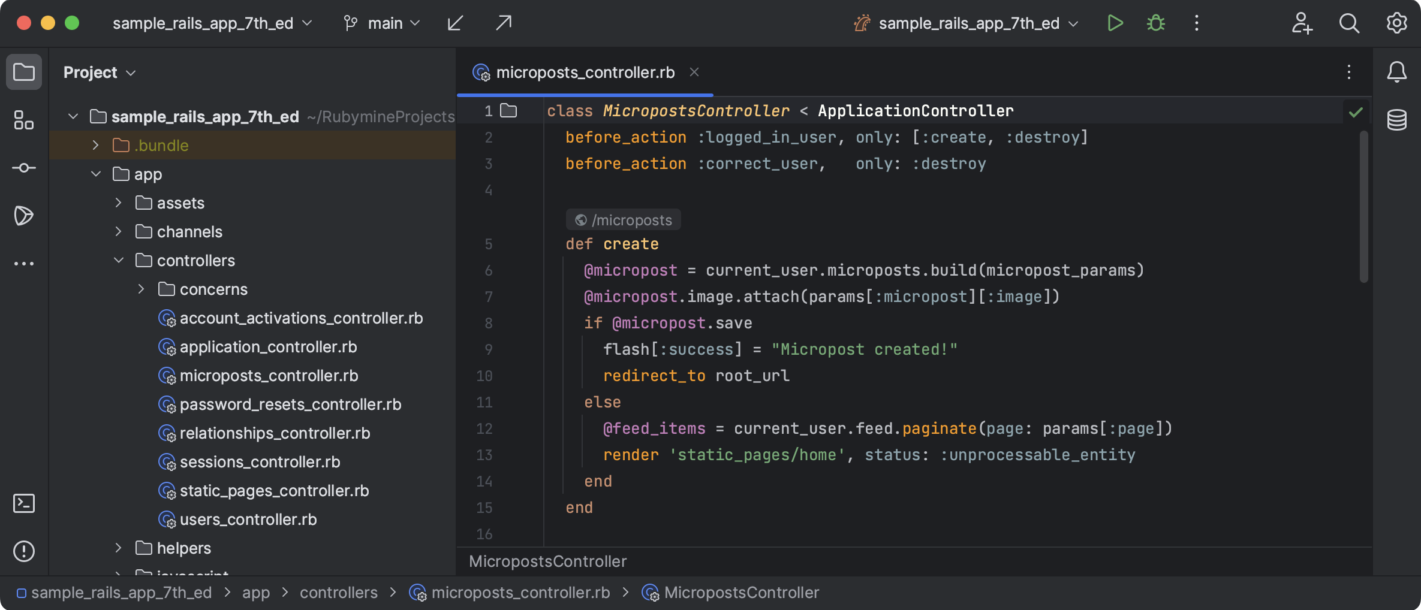1421x610 pixels.
Task: Open IDE settings gear icon
Action: coord(1397,23)
